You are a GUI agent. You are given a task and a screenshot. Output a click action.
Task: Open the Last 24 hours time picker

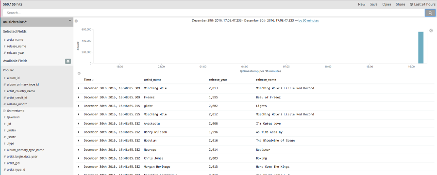coord(422,4)
